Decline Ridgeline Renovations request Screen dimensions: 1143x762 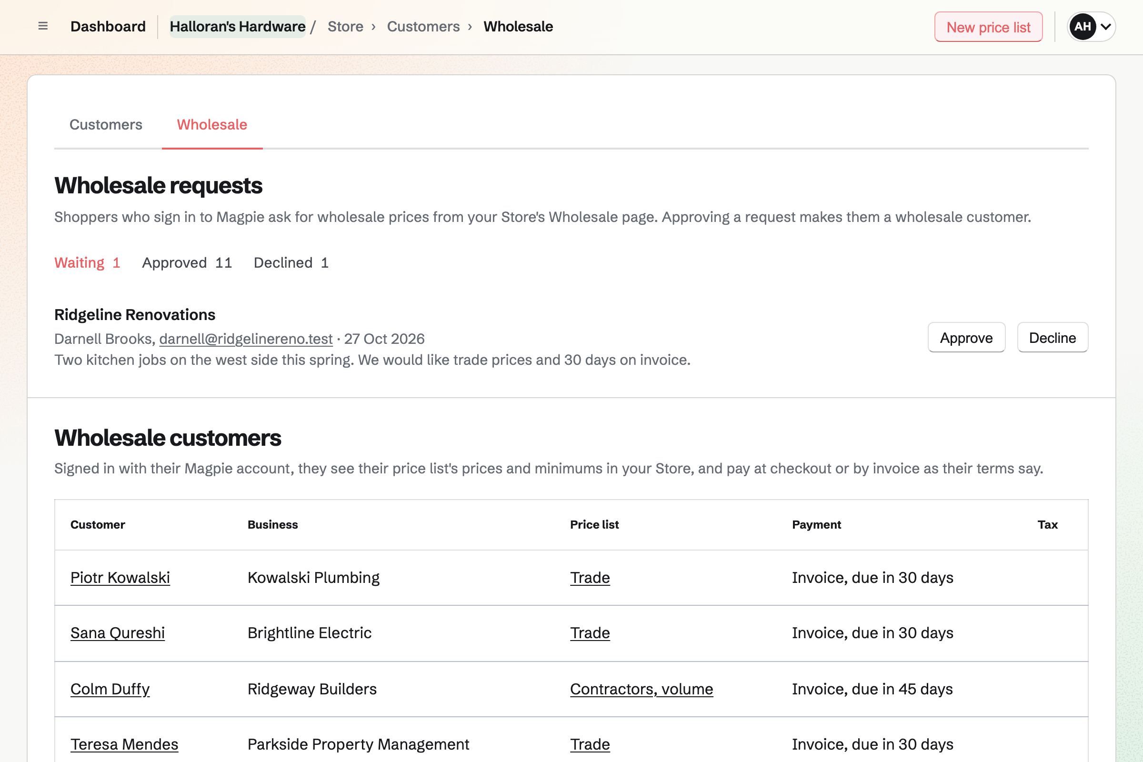[x=1053, y=338]
